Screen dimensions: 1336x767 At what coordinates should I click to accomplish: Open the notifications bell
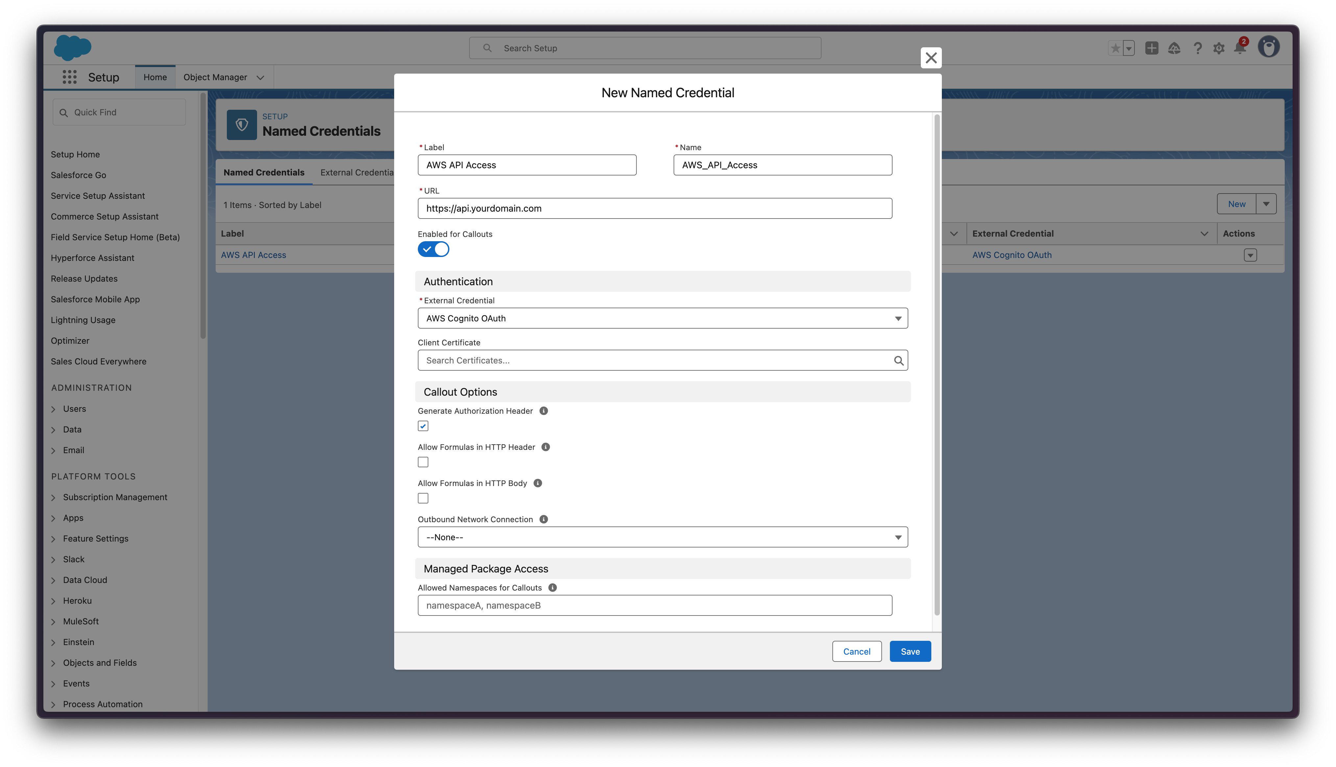pyautogui.click(x=1240, y=47)
